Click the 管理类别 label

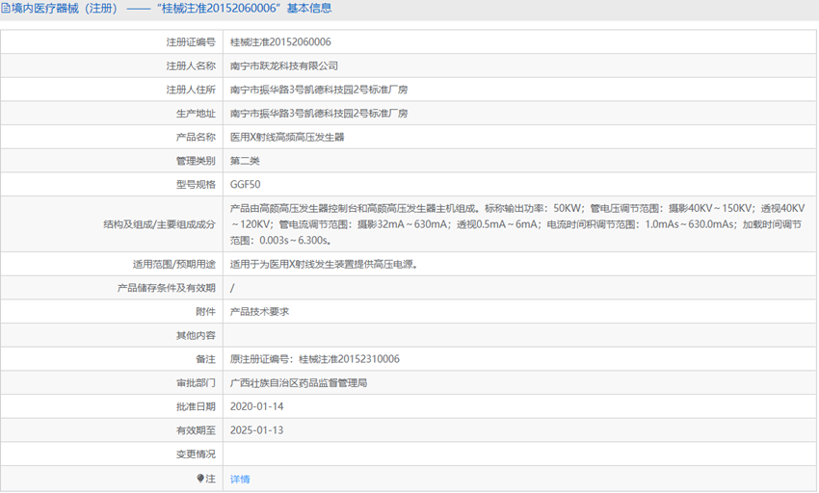[196, 161]
